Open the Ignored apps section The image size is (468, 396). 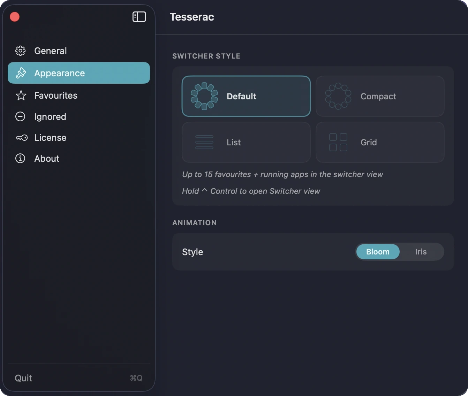(x=79, y=116)
